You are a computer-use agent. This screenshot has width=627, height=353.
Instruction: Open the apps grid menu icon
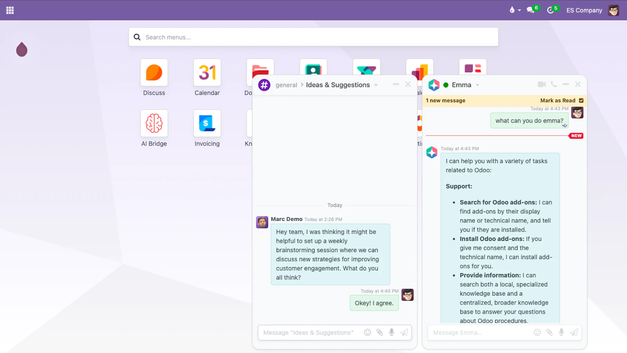[x=10, y=10]
